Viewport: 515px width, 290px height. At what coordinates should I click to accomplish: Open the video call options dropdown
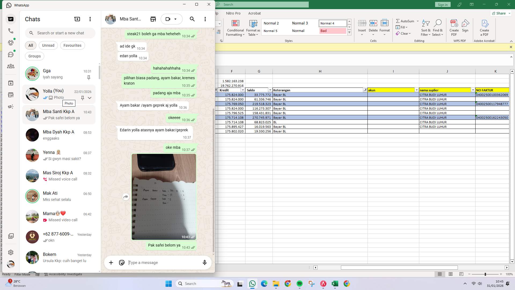click(x=176, y=19)
